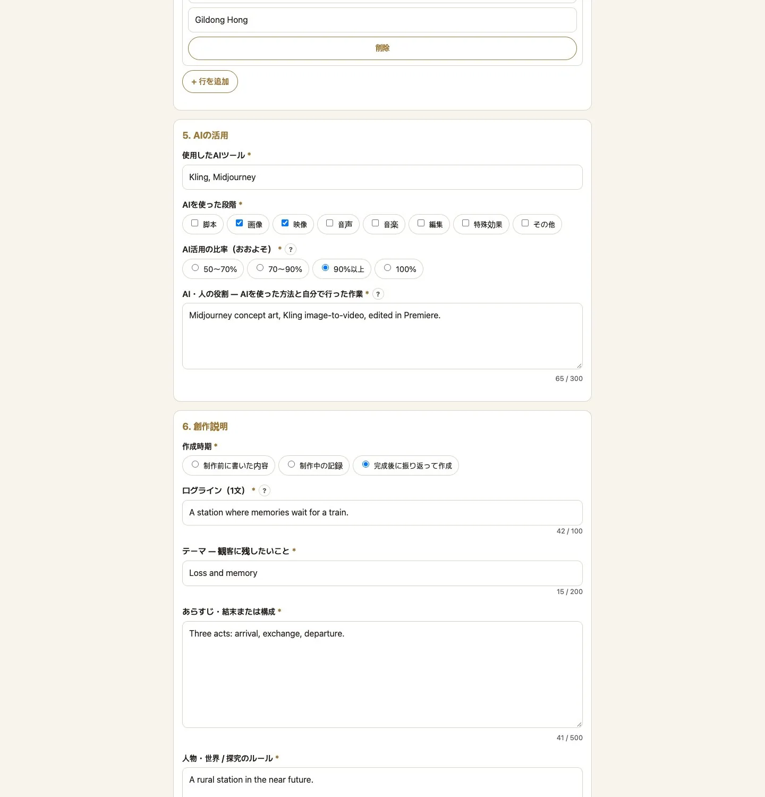
Task: Click the 15 / 200 character counter
Action: [x=569, y=592]
